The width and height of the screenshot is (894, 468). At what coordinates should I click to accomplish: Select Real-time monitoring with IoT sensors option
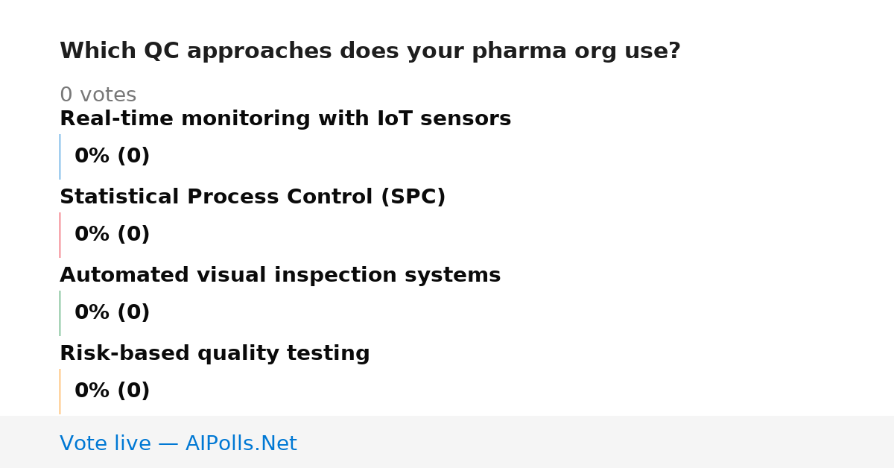point(285,119)
